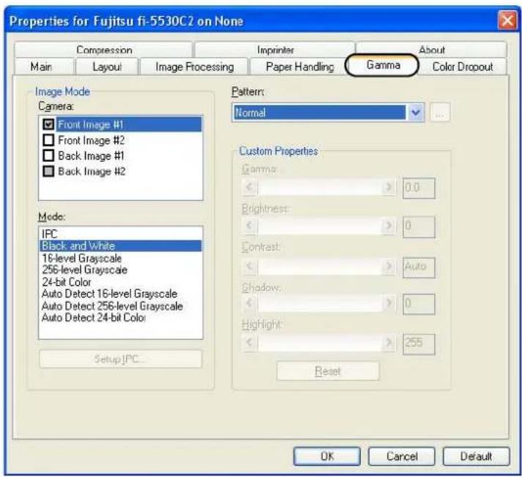Click the Brightness slider left arrow
The height and width of the screenshot is (477, 522).
tap(249, 226)
